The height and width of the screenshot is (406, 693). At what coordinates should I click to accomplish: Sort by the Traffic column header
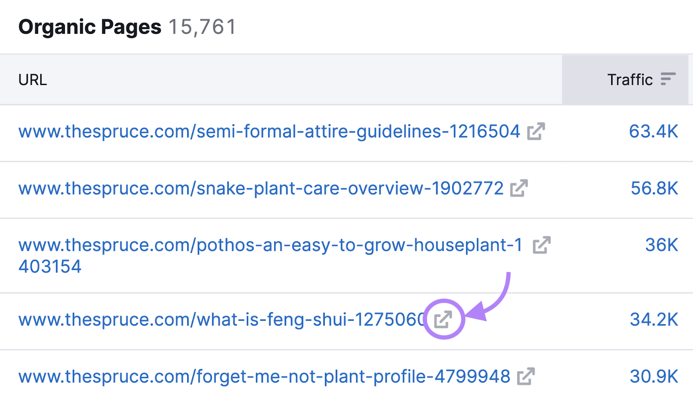630,80
